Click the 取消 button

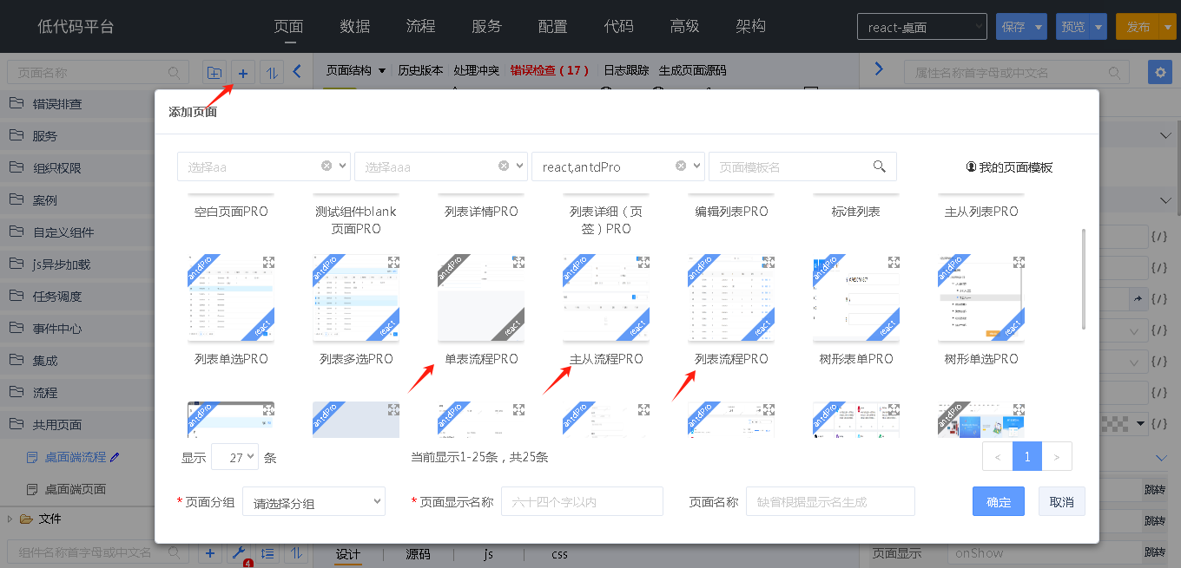[1062, 501]
